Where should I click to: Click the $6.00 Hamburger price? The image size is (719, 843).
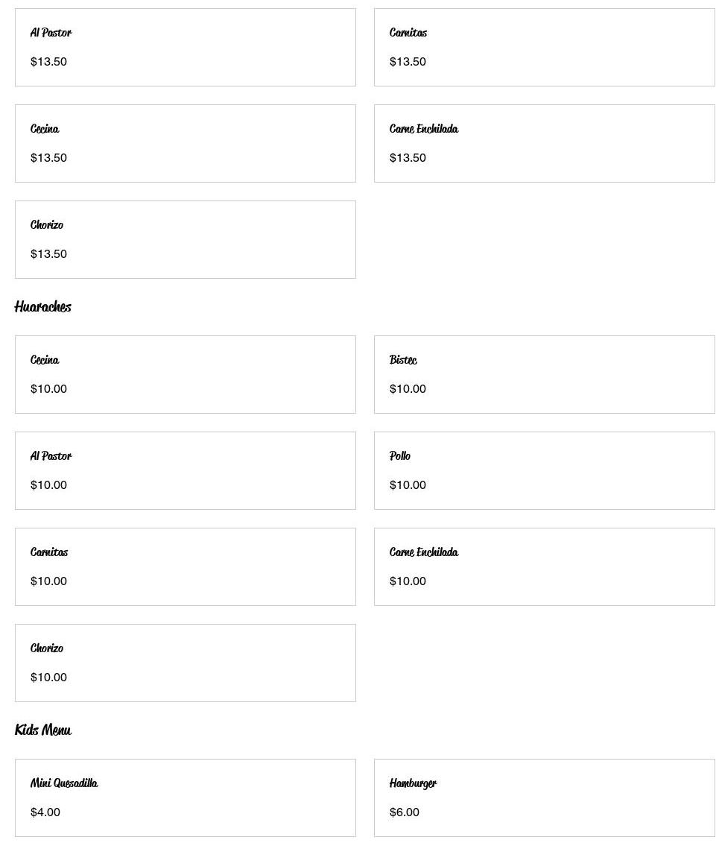(x=405, y=812)
